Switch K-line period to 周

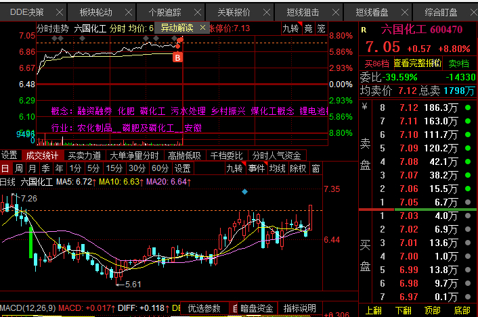pyautogui.click(x=19, y=168)
